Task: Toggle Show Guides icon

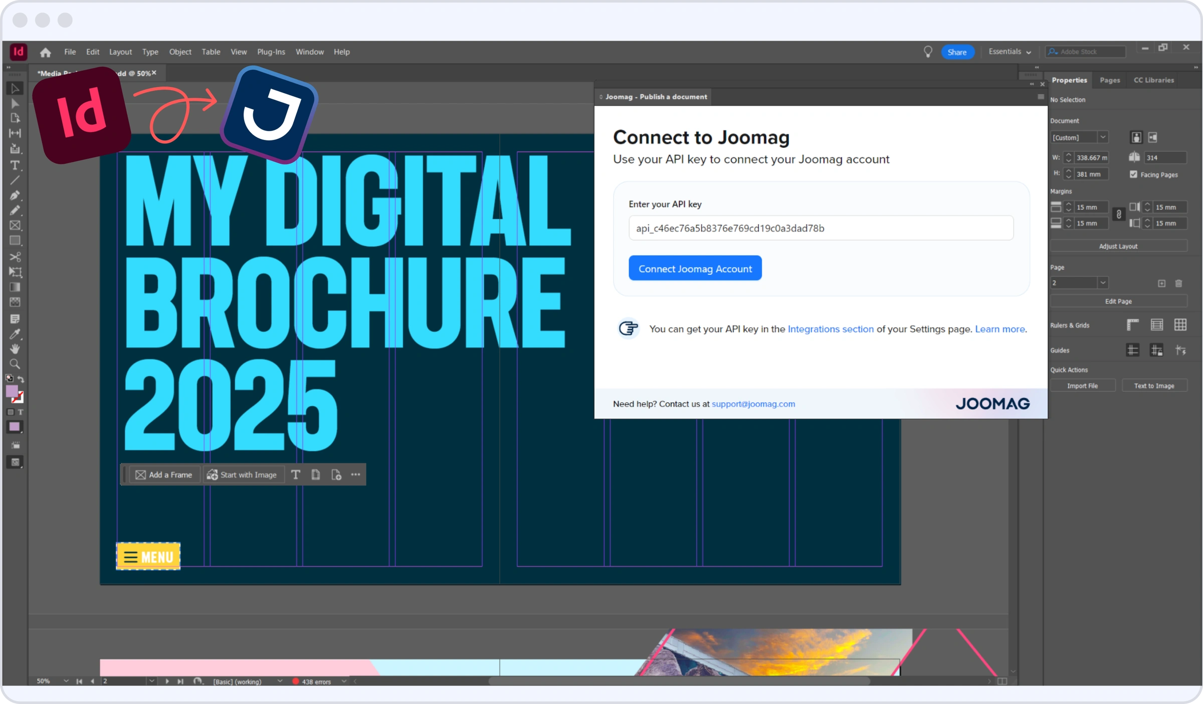Action: coord(1133,350)
